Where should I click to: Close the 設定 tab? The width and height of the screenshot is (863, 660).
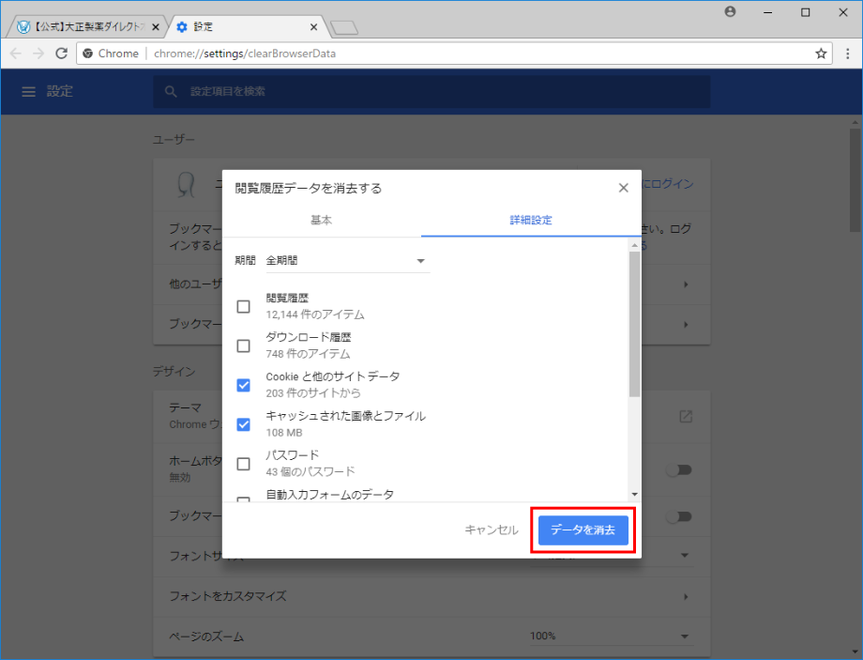coord(313,27)
